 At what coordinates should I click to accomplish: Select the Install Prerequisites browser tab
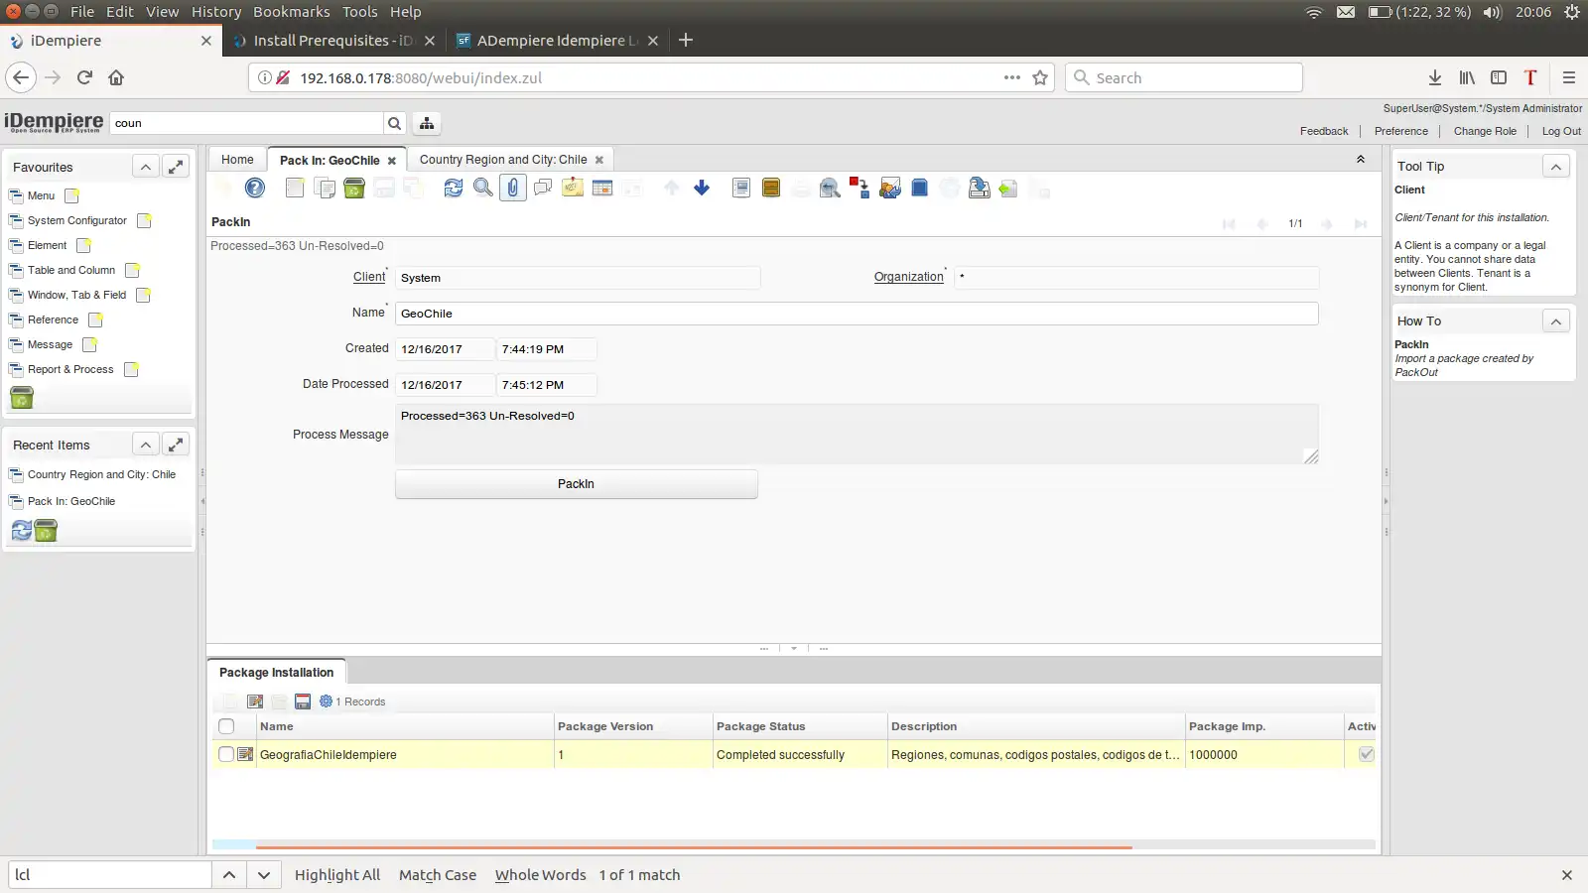[333, 41]
